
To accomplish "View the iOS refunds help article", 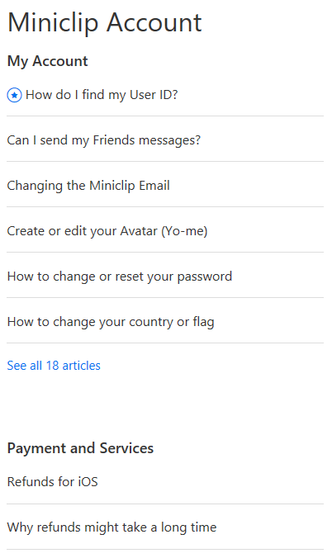I will pyautogui.click(x=52, y=482).
